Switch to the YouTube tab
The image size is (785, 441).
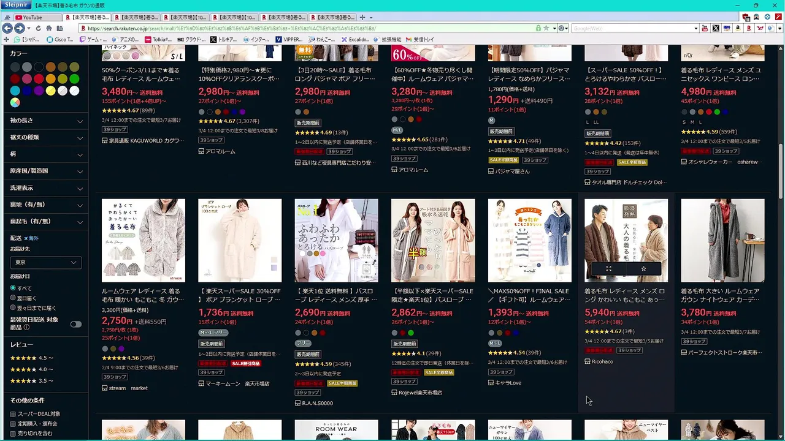point(38,17)
